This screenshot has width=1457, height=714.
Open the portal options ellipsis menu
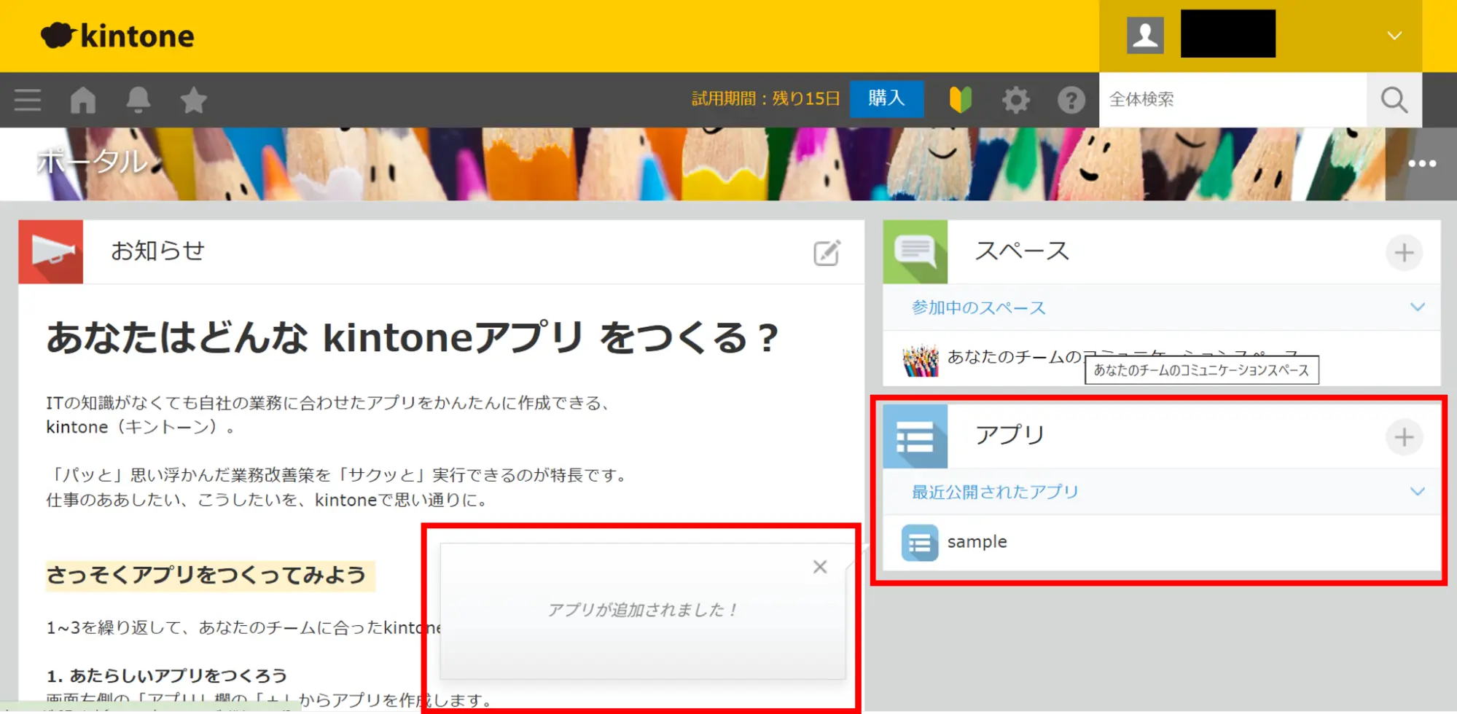(1422, 164)
